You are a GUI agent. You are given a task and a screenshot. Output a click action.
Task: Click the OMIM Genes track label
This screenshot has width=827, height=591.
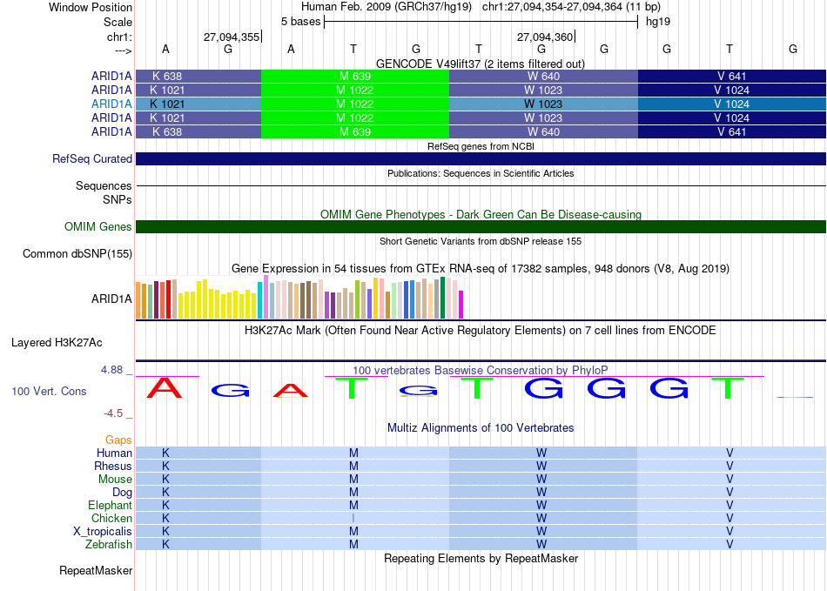[x=97, y=226]
